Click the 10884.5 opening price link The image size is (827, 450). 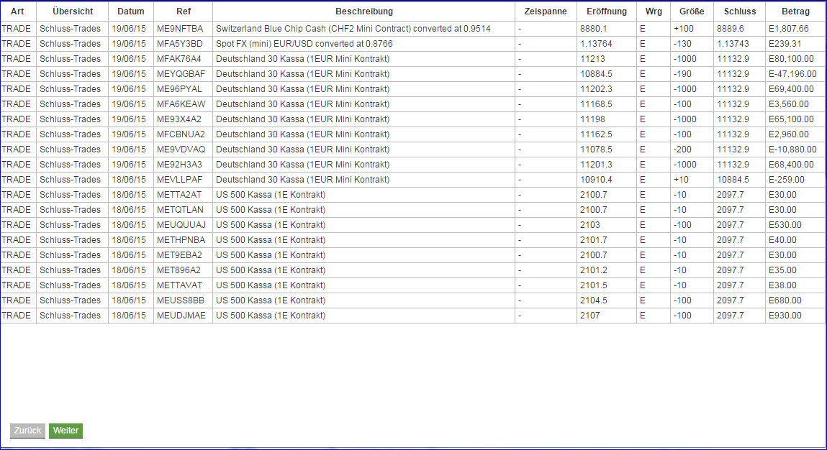(x=594, y=74)
